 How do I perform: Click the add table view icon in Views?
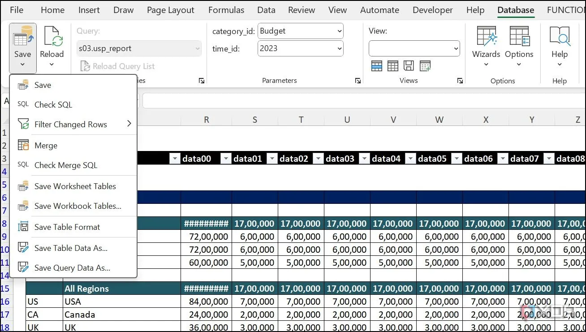point(425,66)
